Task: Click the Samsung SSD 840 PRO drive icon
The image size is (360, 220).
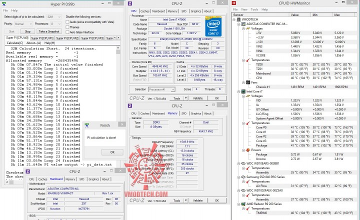Action: 243,177
